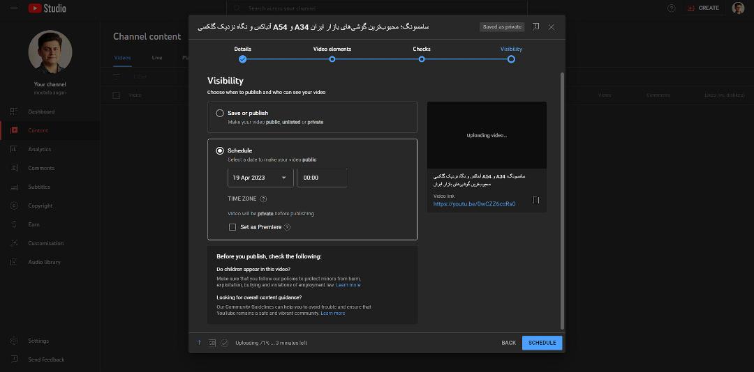The height and width of the screenshot is (372, 754).
Task: Open the youtu.be video link
Action: click(474, 204)
